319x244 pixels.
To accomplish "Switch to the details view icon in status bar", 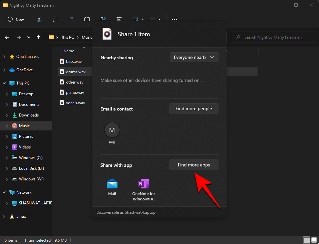I will 307,240.
